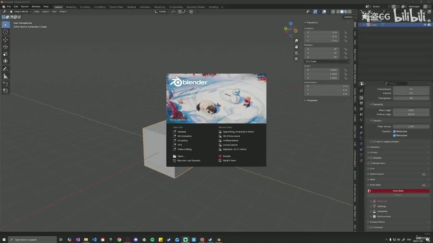Adjust the Filter Glossy value slider
This screenshot has height=243, width=433.
pyautogui.click(x=411, y=127)
